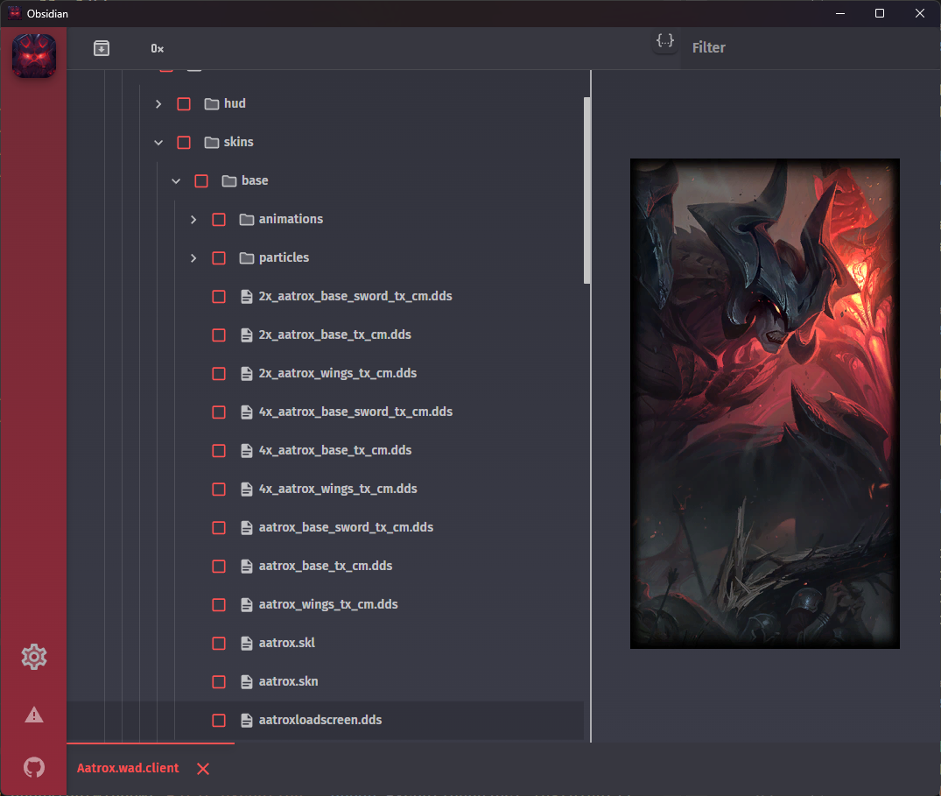Tick checkbox for aatrox.skn

tap(219, 682)
